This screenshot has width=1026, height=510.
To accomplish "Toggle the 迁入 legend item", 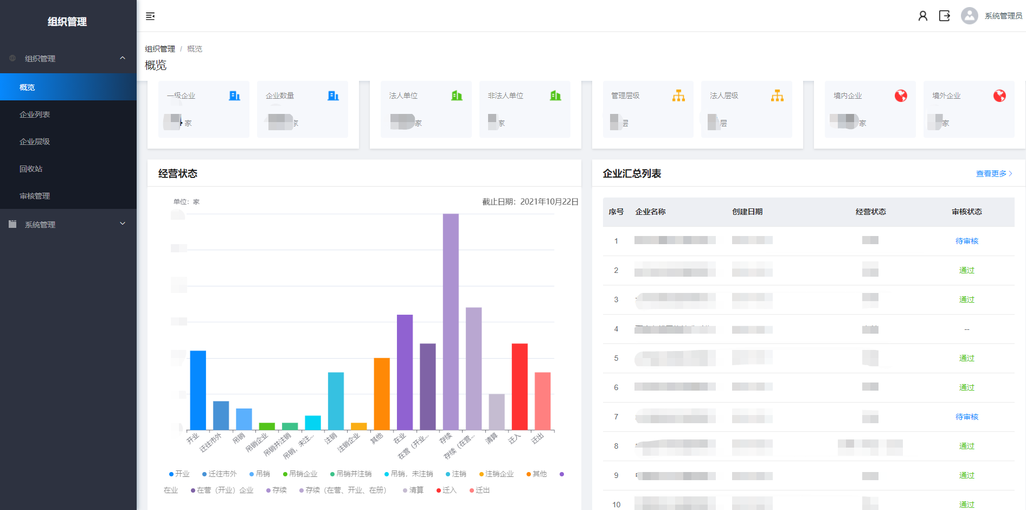I will point(446,490).
